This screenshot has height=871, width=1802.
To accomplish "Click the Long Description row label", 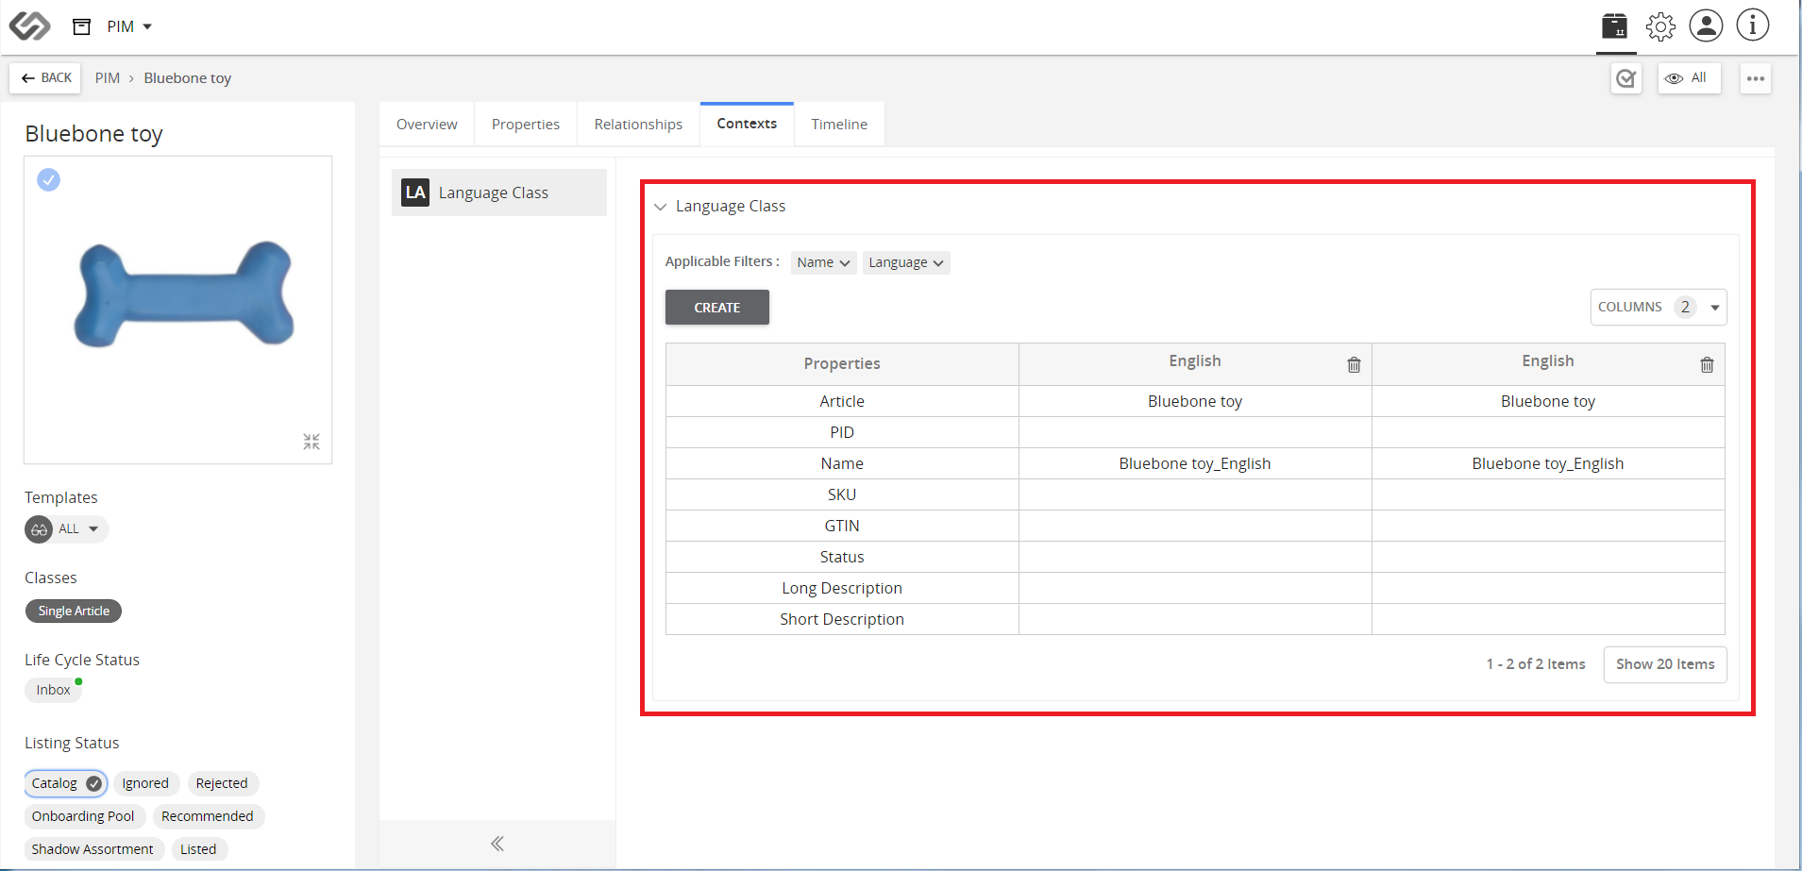I will (x=842, y=588).
